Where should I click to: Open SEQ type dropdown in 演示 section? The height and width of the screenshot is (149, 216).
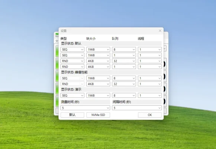click(72, 95)
